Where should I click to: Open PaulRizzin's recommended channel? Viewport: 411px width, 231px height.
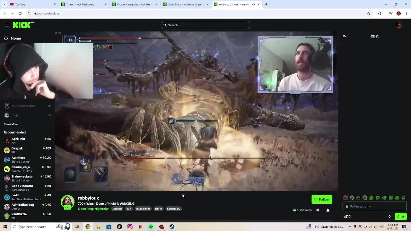[x=27, y=216]
